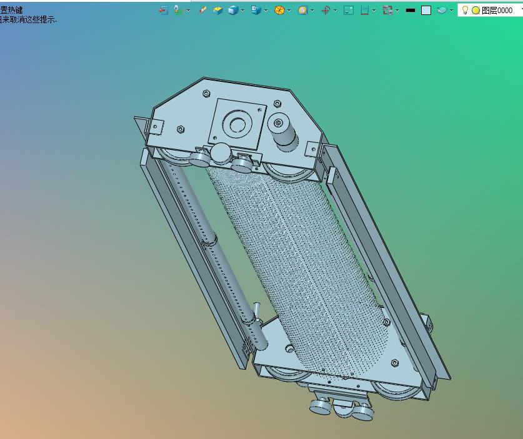The width and height of the screenshot is (523, 439).
Task: Click the teal layered surface icon
Action: pyautogui.click(x=442, y=11)
